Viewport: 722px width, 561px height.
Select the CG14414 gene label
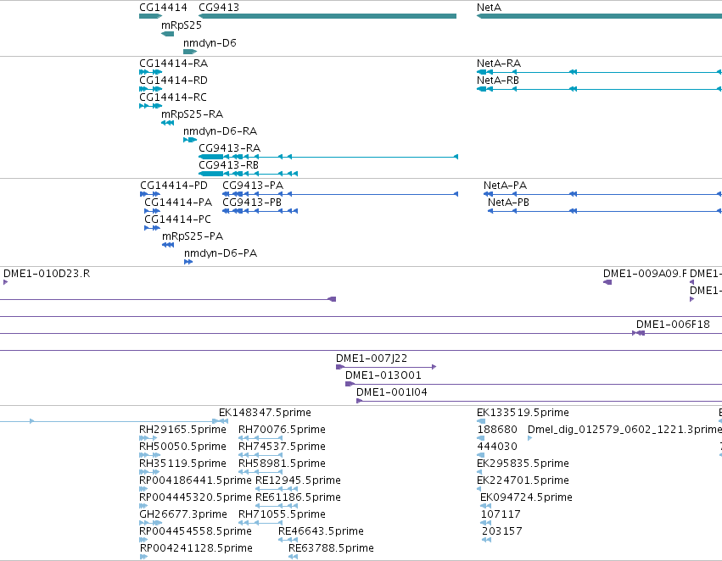tap(163, 8)
